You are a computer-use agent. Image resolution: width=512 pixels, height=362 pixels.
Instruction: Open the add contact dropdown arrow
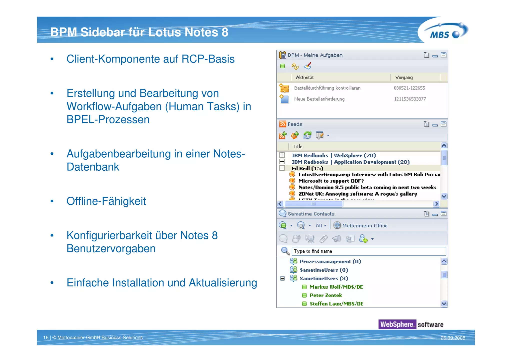[x=372, y=239]
